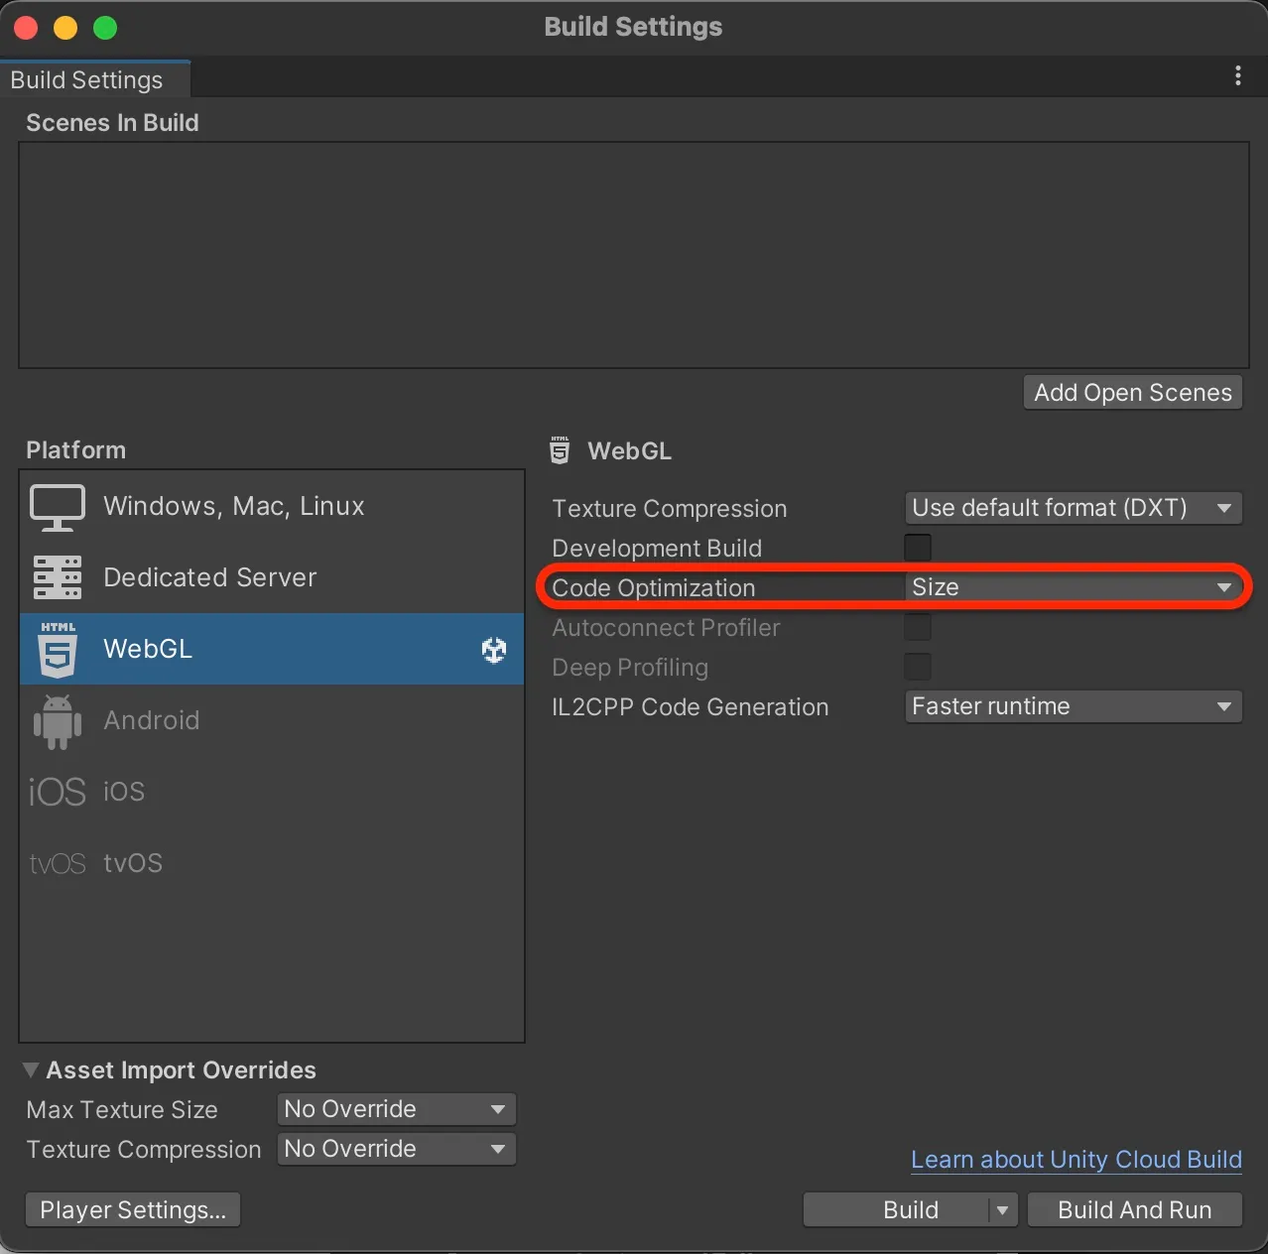Follow Learn about Unity Cloud Build link
The width and height of the screenshot is (1268, 1254).
click(1077, 1160)
